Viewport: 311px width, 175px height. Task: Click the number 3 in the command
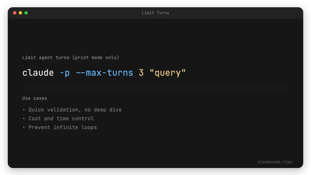click(141, 73)
